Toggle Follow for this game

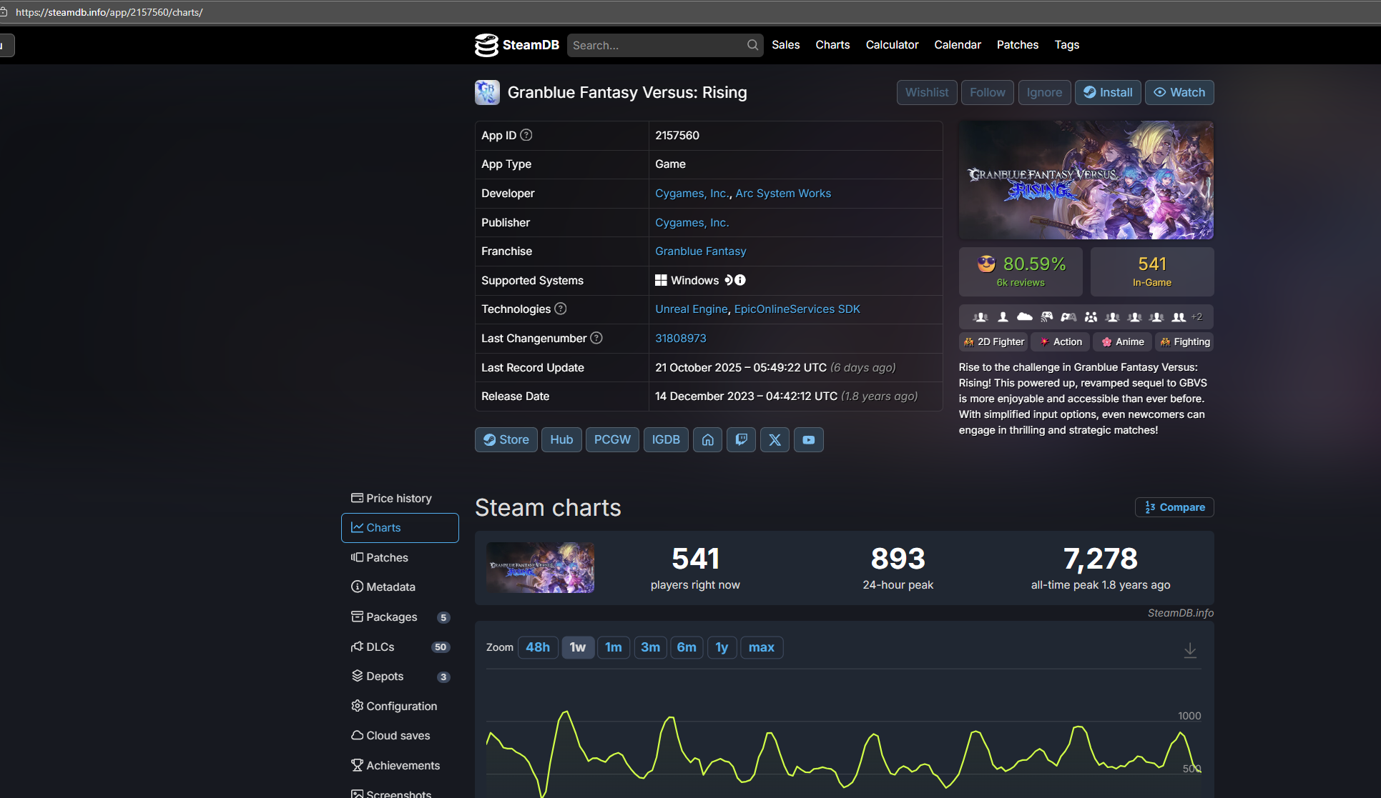(x=987, y=92)
